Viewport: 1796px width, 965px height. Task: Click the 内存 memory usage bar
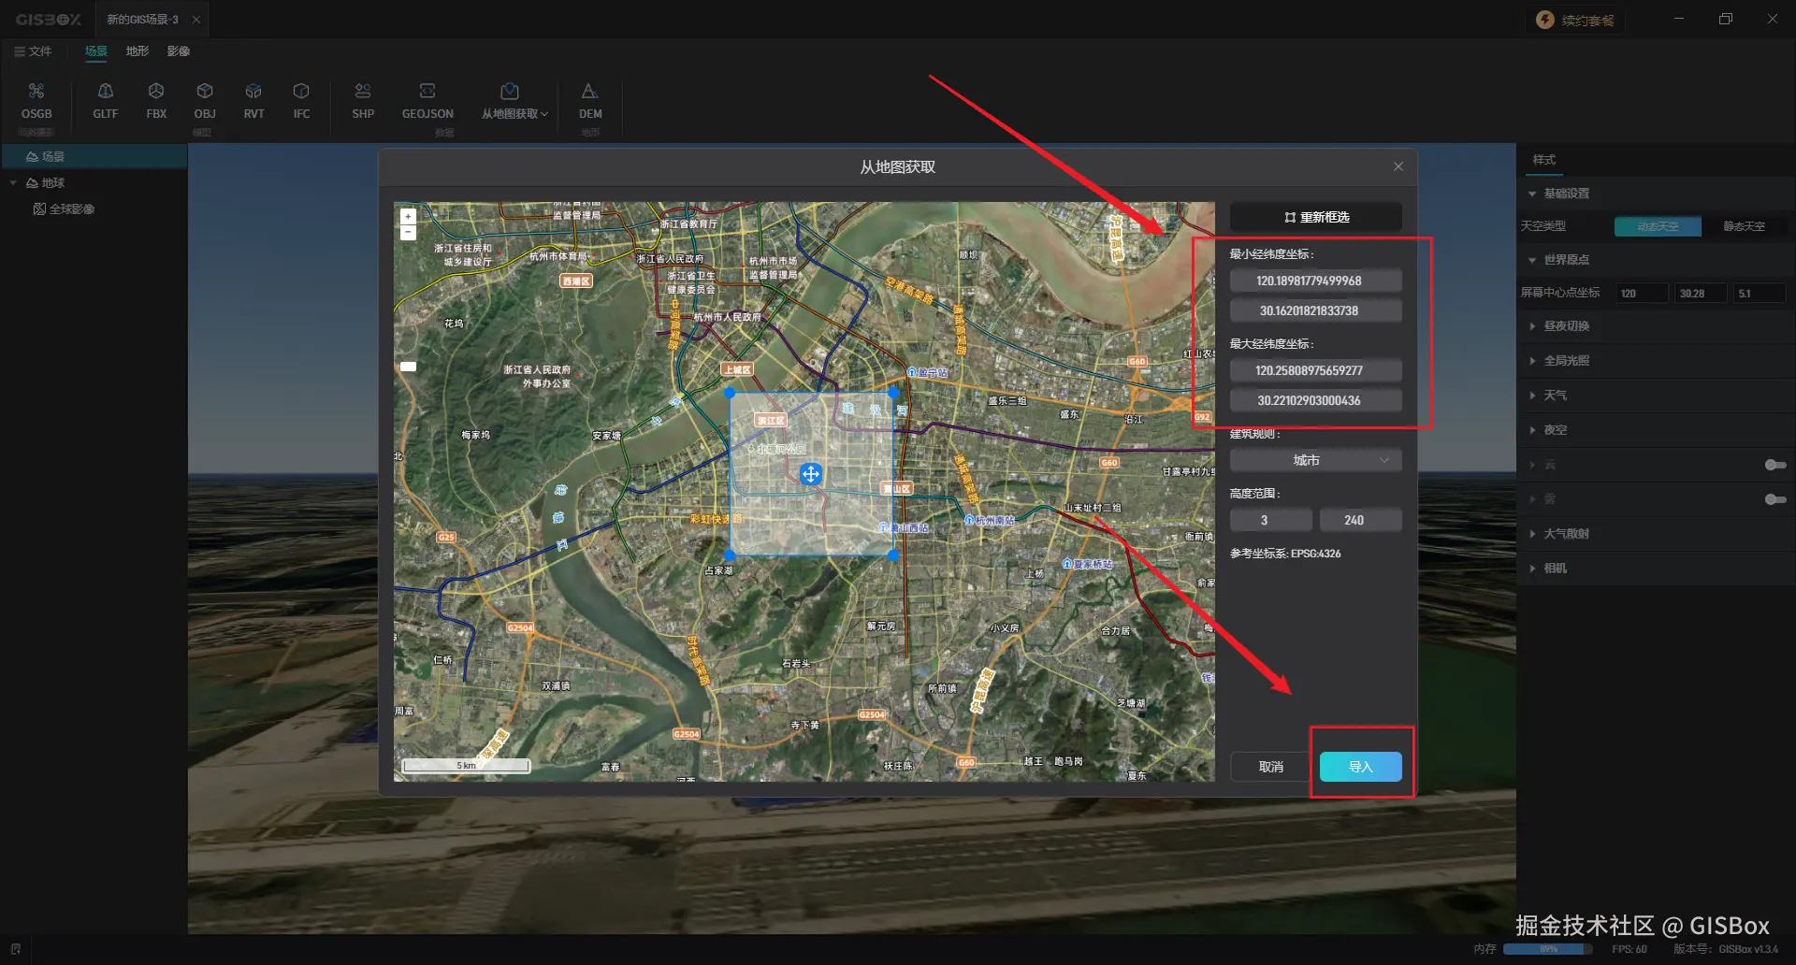coord(1548,949)
